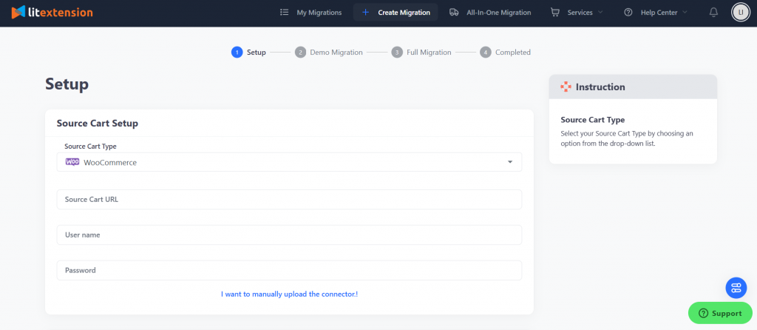Click the Source Cart Type dropdown arrow

pyautogui.click(x=510, y=162)
